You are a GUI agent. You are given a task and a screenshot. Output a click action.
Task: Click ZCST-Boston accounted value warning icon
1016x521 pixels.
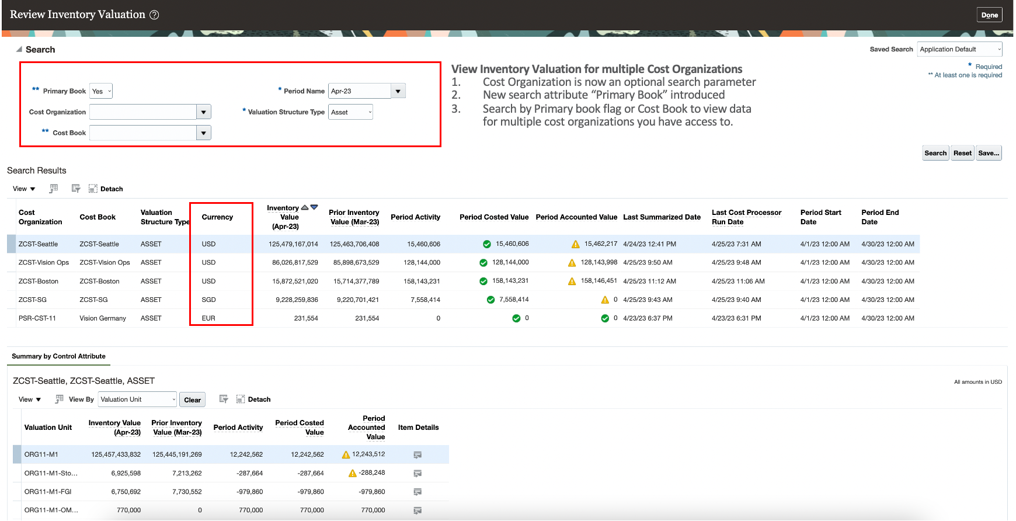point(572,282)
